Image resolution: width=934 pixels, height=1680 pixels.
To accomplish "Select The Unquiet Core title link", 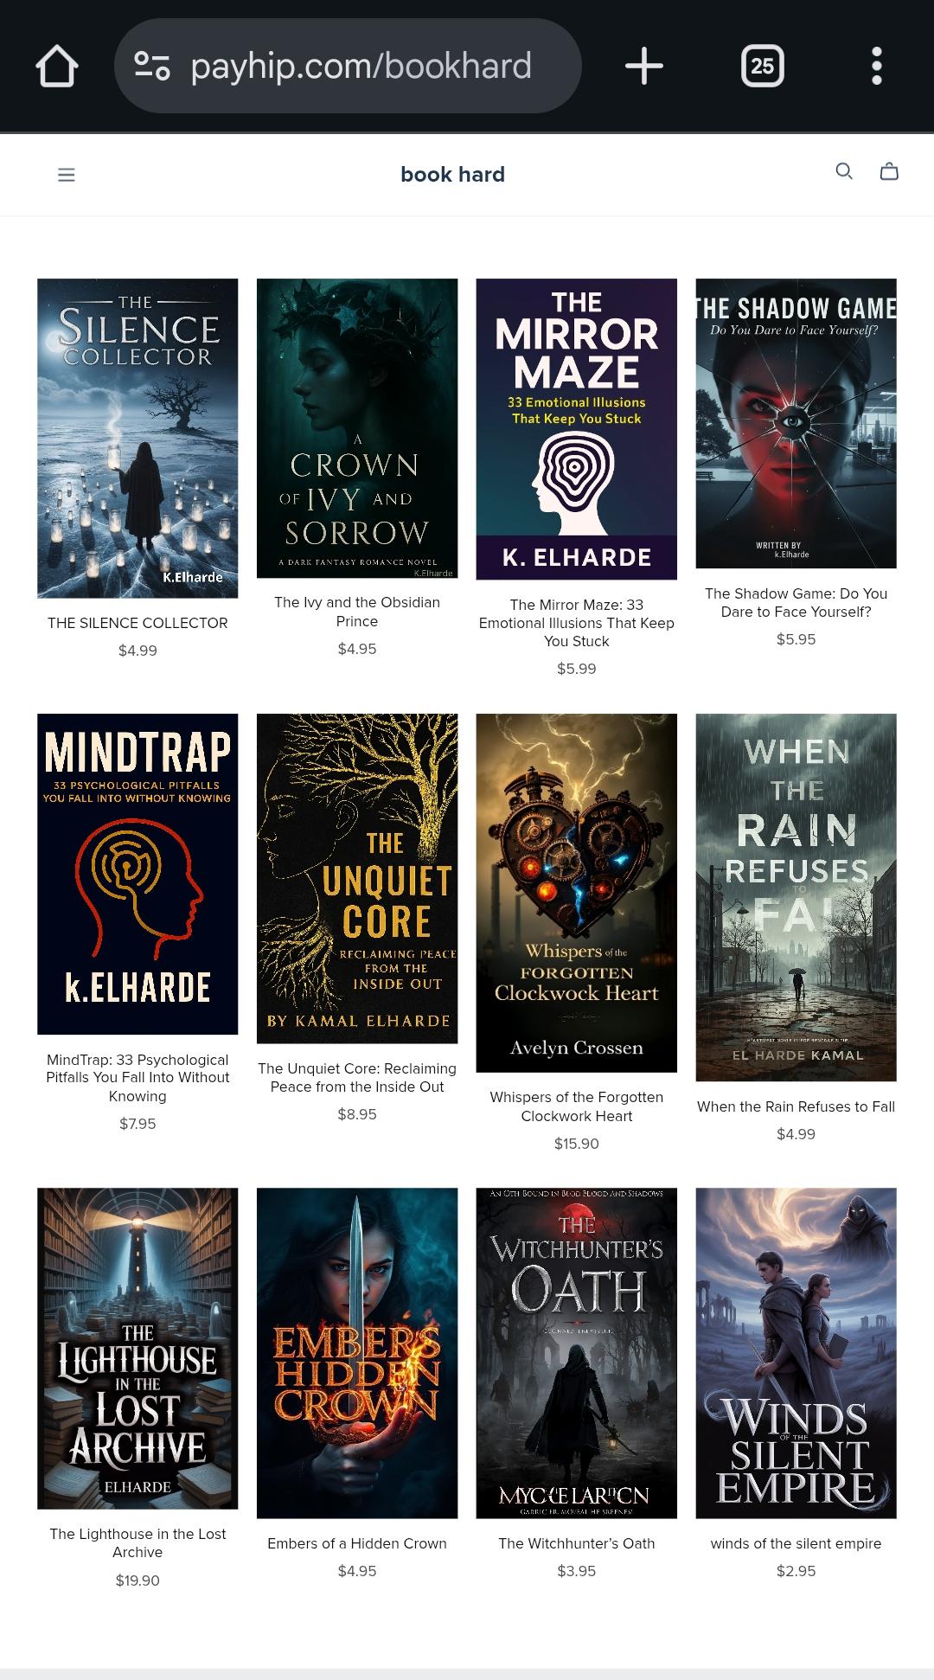I will pyautogui.click(x=357, y=1078).
